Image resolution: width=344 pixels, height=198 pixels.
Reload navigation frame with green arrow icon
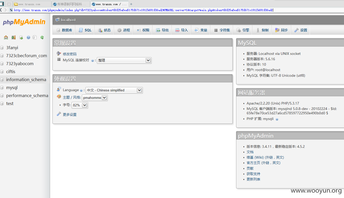tap(42, 37)
